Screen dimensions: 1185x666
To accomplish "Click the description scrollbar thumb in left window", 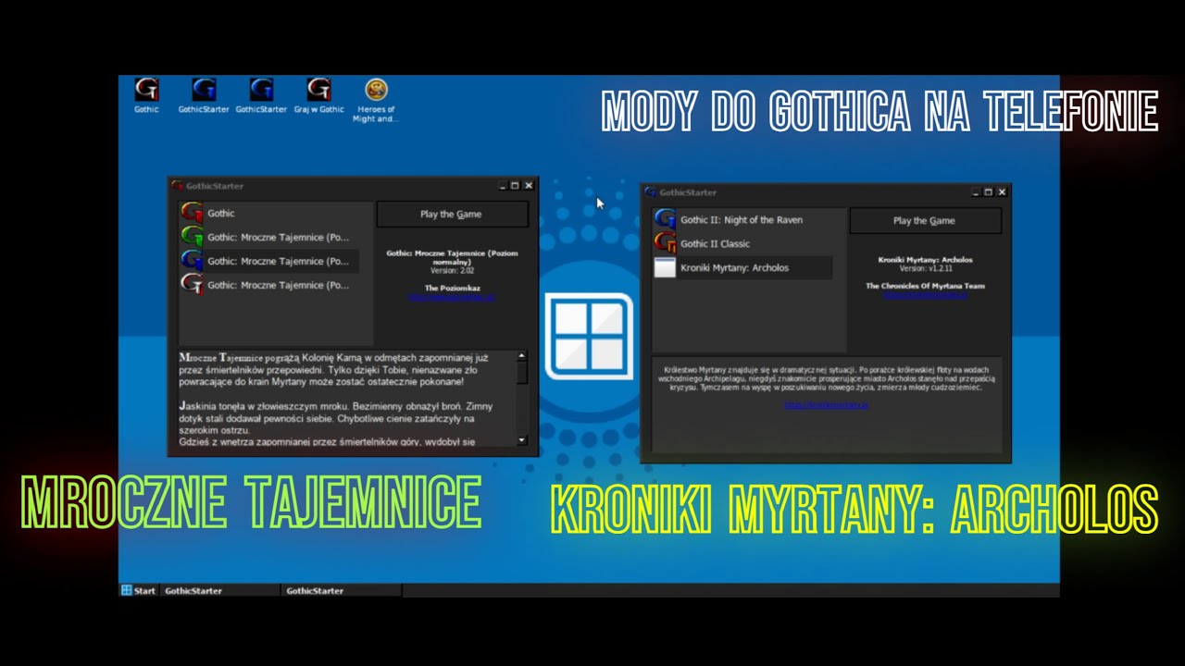I will (x=522, y=372).
